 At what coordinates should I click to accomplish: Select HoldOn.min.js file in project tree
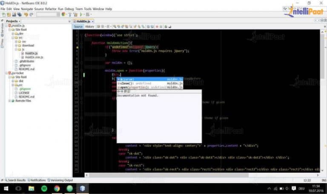click(34, 57)
